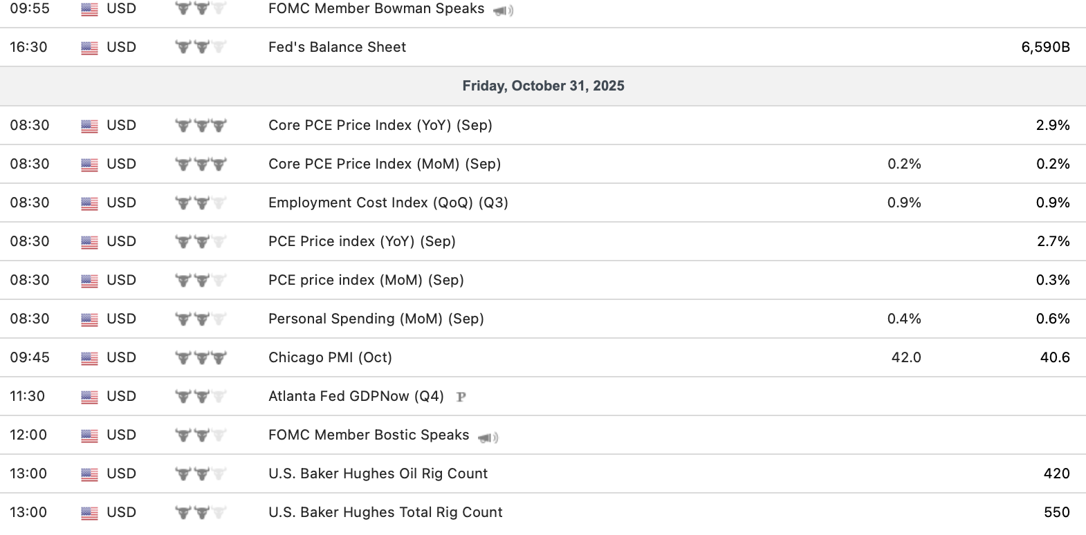Click volatility bull icons in Personal Spending row
Screen dimensions: 1086x535
[x=201, y=319]
